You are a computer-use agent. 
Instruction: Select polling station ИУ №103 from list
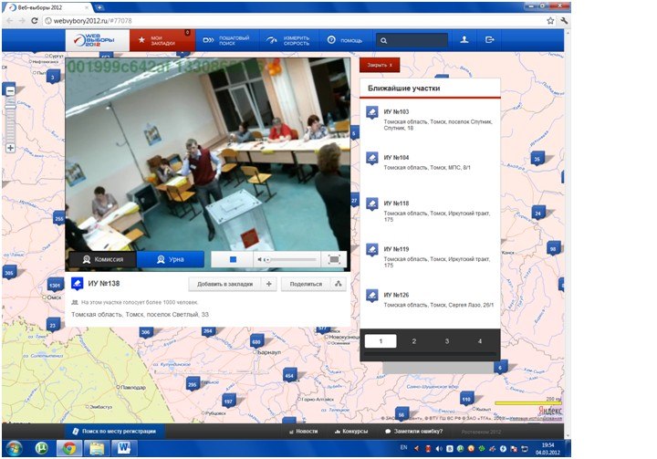point(396,112)
